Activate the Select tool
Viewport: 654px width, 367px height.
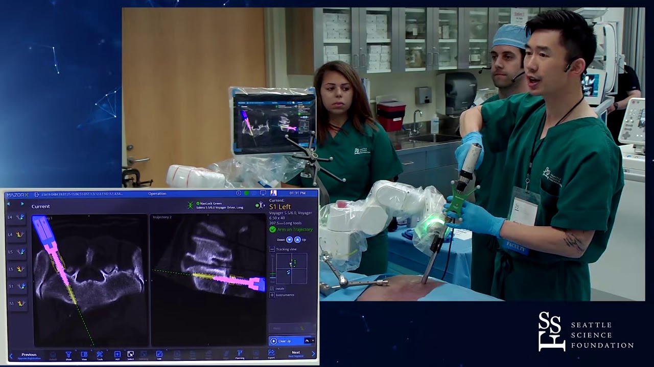point(130,355)
